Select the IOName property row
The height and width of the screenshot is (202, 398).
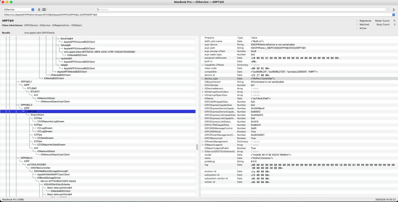[299, 98]
